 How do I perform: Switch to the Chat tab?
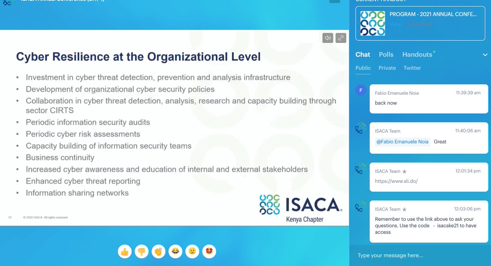363,54
